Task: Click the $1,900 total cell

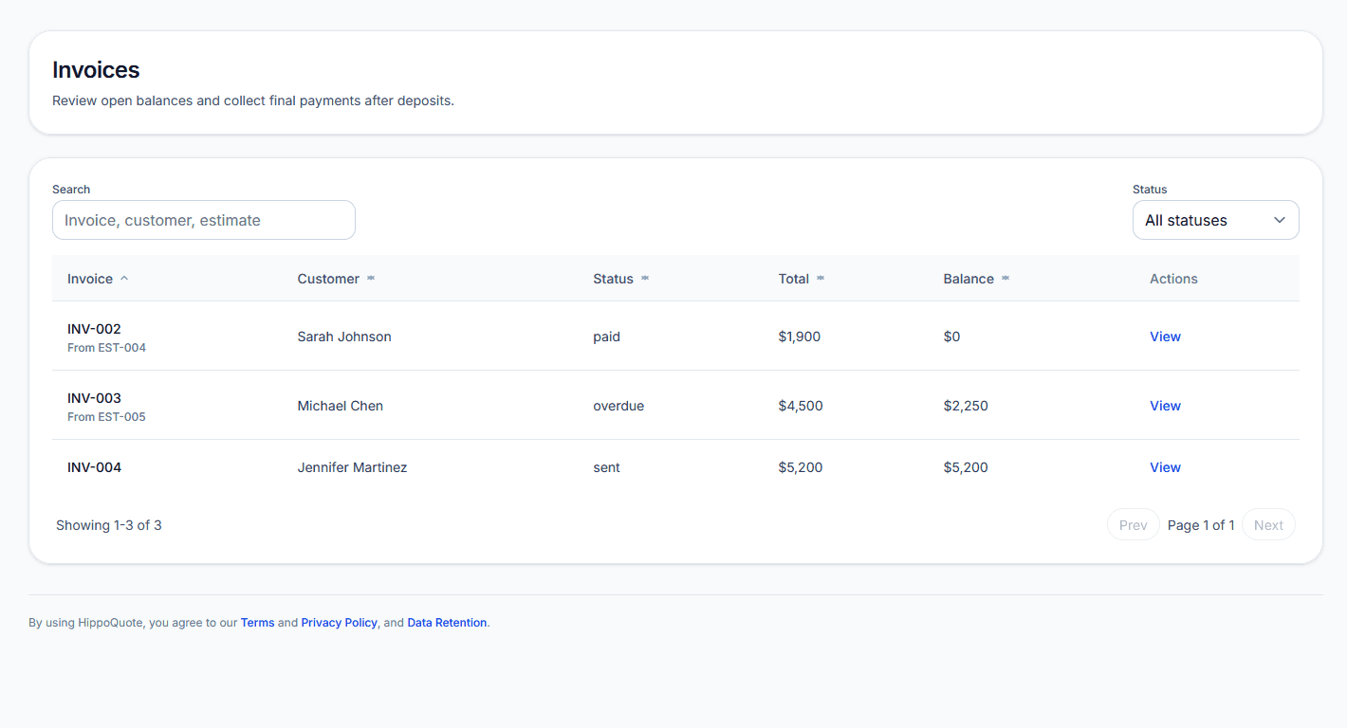Action: tap(800, 337)
